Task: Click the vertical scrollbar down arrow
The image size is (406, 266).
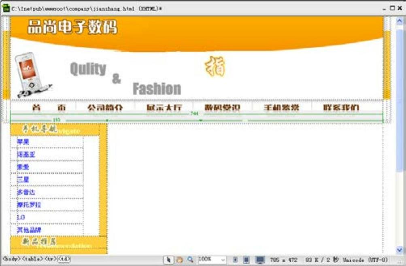Action: pyautogui.click(x=400, y=250)
